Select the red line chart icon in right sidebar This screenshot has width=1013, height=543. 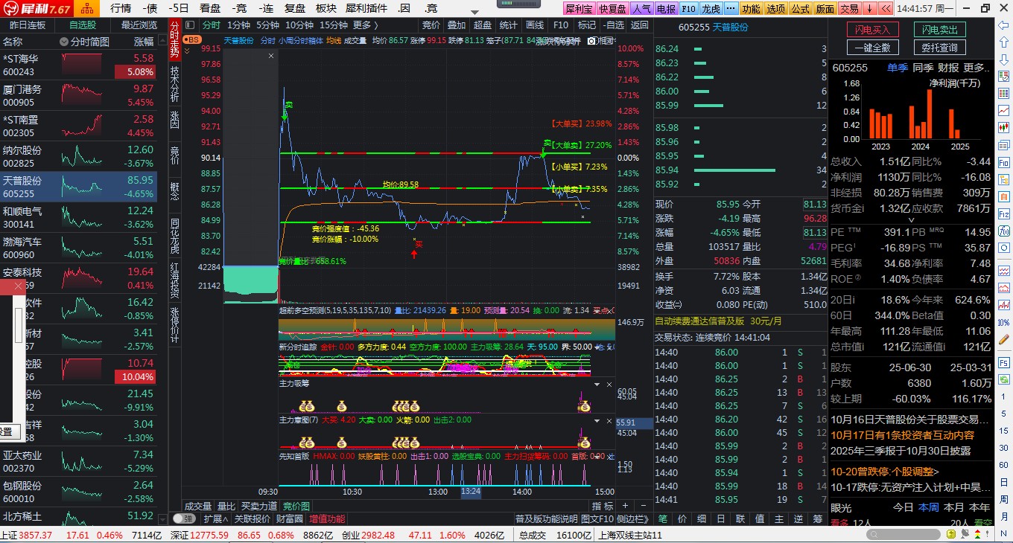[x=1003, y=109]
